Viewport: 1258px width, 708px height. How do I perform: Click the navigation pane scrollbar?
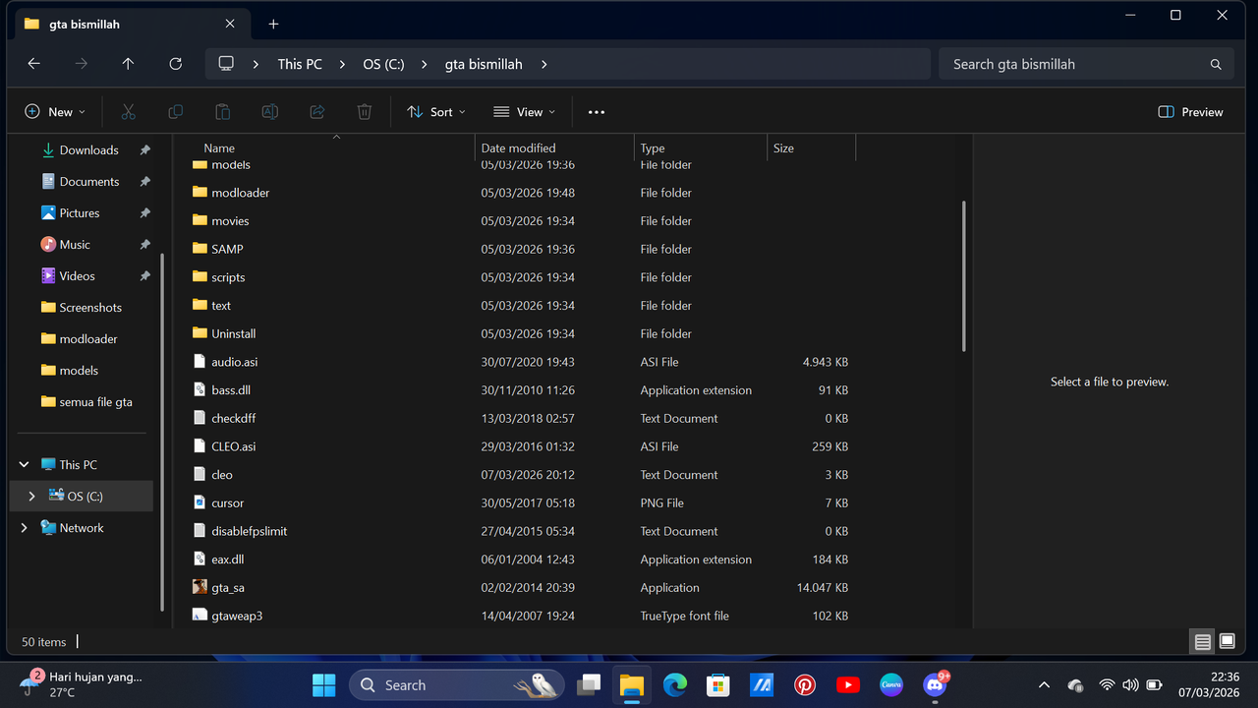pyautogui.click(x=162, y=433)
